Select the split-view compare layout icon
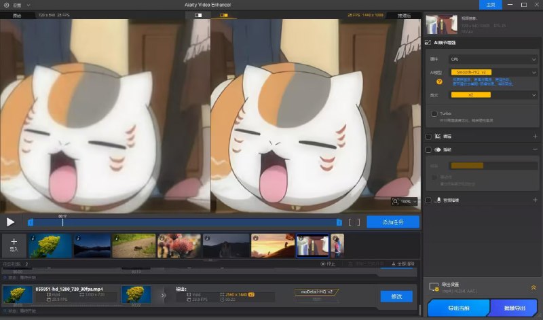The height and width of the screenshot is (320, 543). tap(198, 14)
